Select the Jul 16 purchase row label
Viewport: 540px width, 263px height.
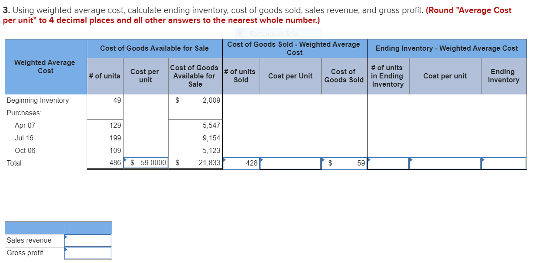click(x=24, y=138)
